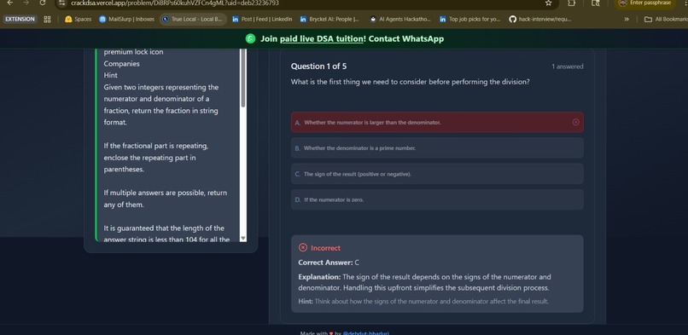
Task: Expand the bookmarks overflow chevron
Action: [x=627, y=20]
